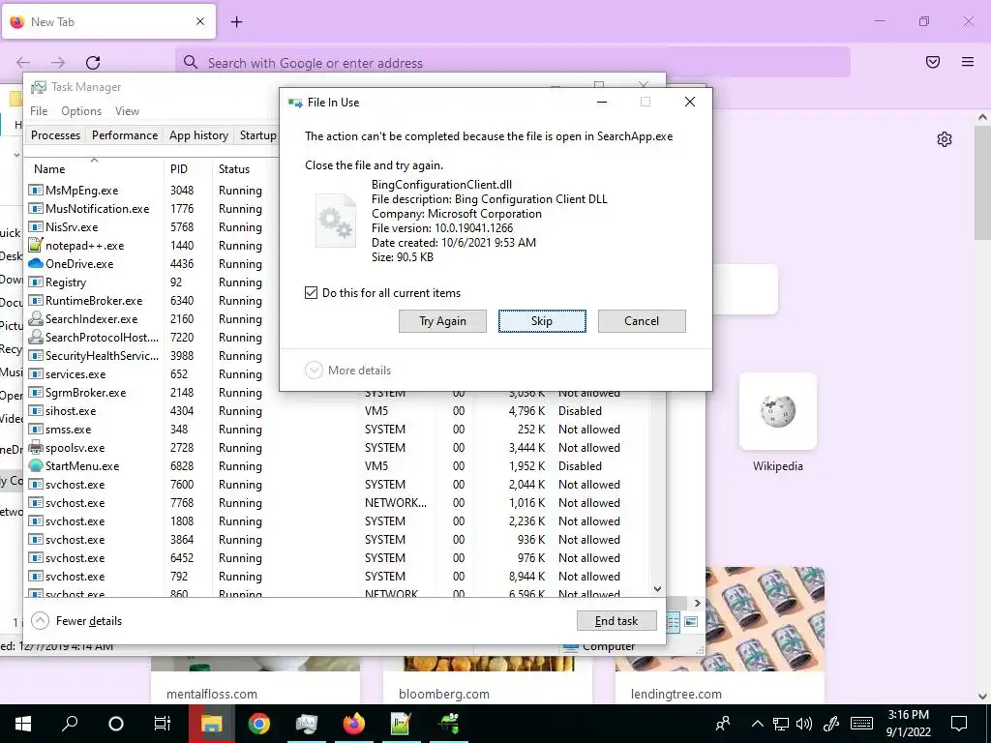
Task: Open Notepad++ from the taskbar
Action: point(402,724)
